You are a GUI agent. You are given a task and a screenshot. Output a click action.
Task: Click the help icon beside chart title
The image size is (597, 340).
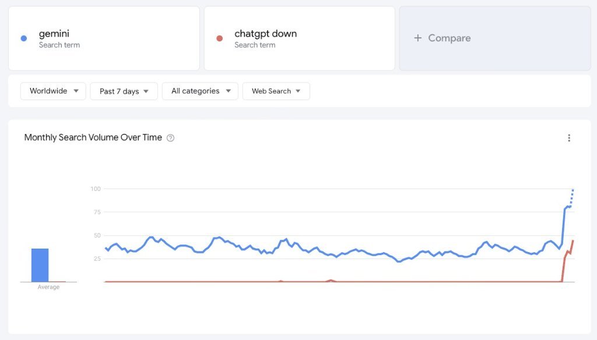[170, 138]
